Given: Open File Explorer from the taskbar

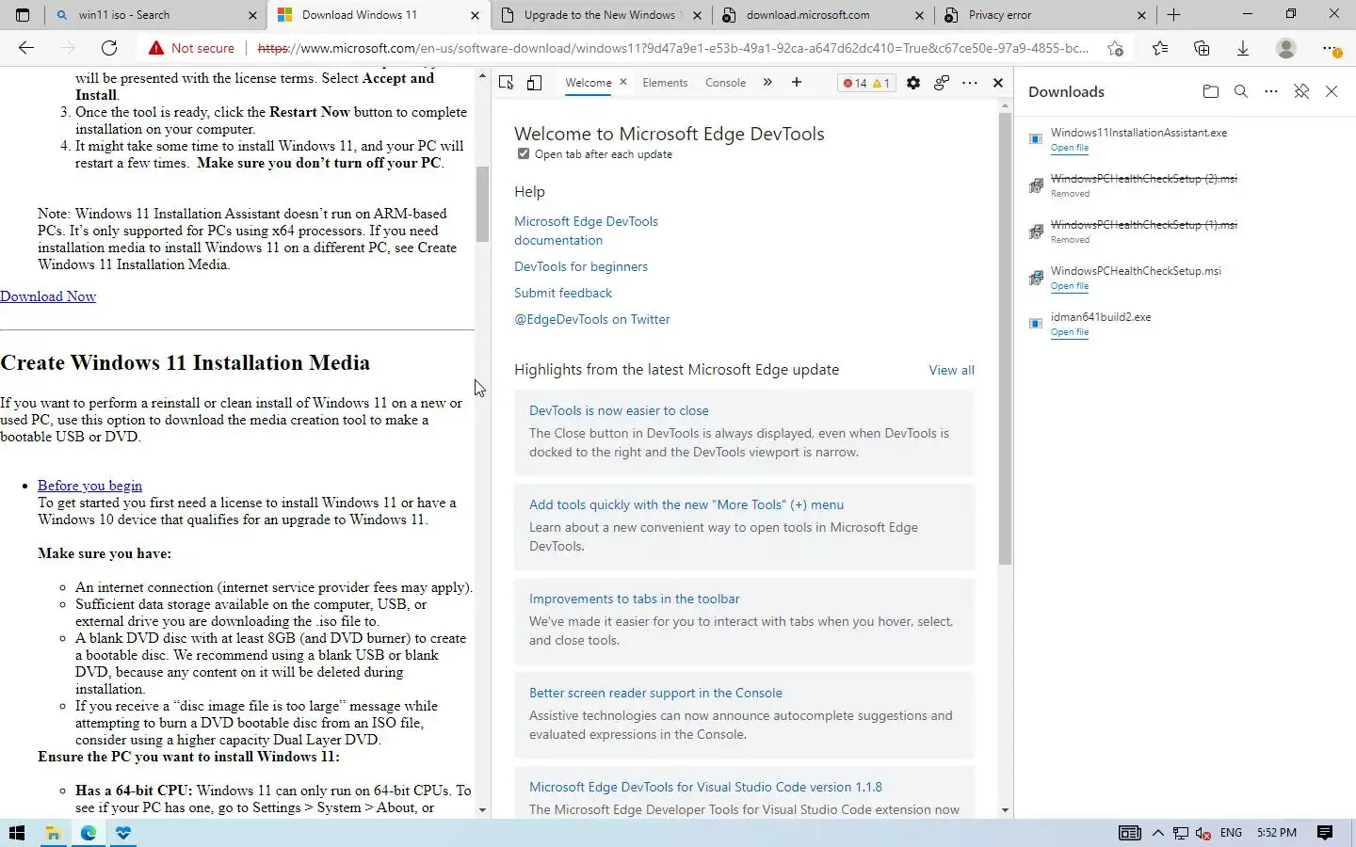Looking at the screenshot, I should (x=53, y=833).
